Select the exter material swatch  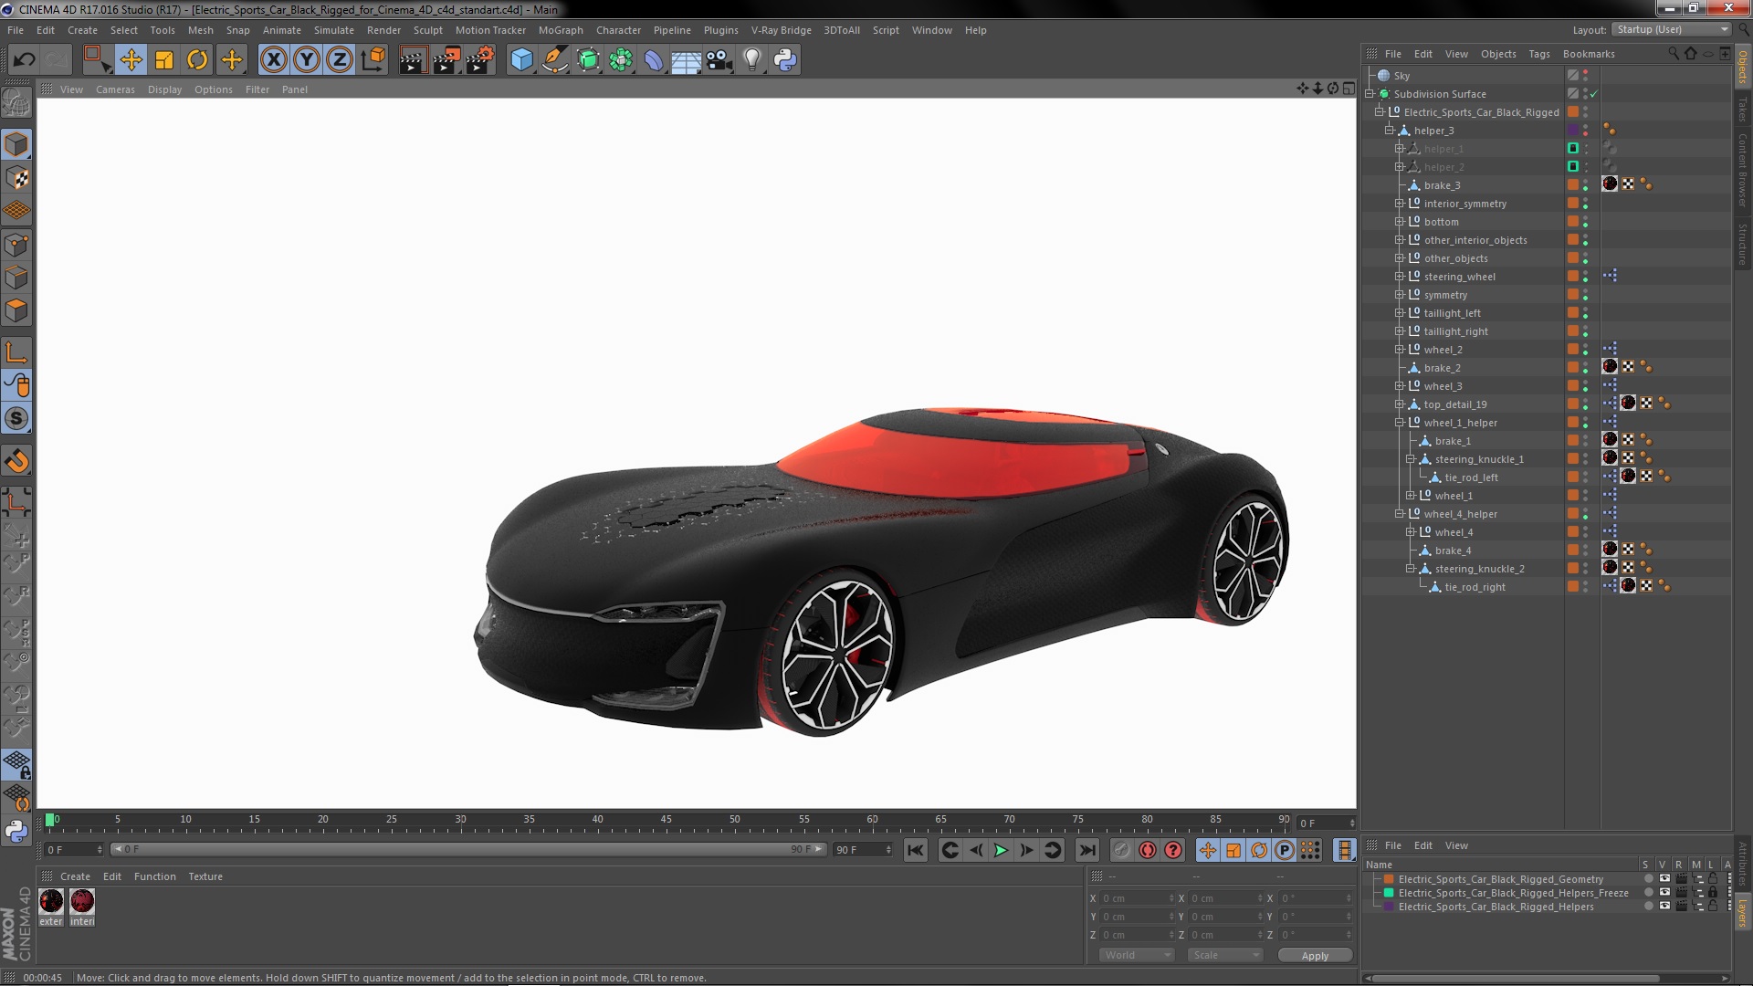pos(51,902)
